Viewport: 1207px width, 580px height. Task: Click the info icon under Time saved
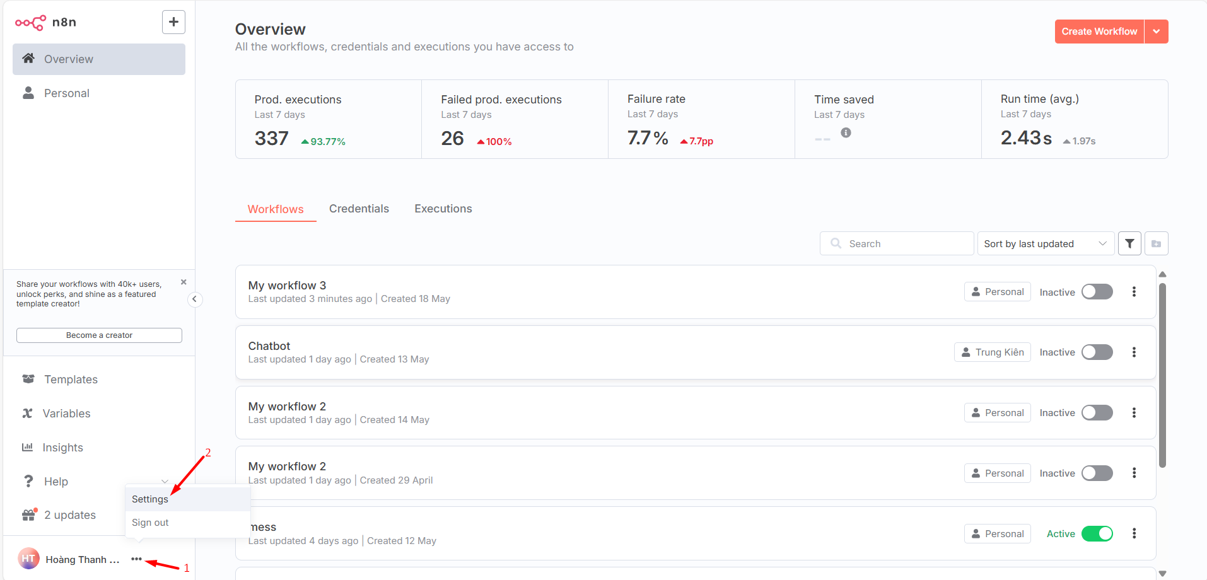pos(846,132)
